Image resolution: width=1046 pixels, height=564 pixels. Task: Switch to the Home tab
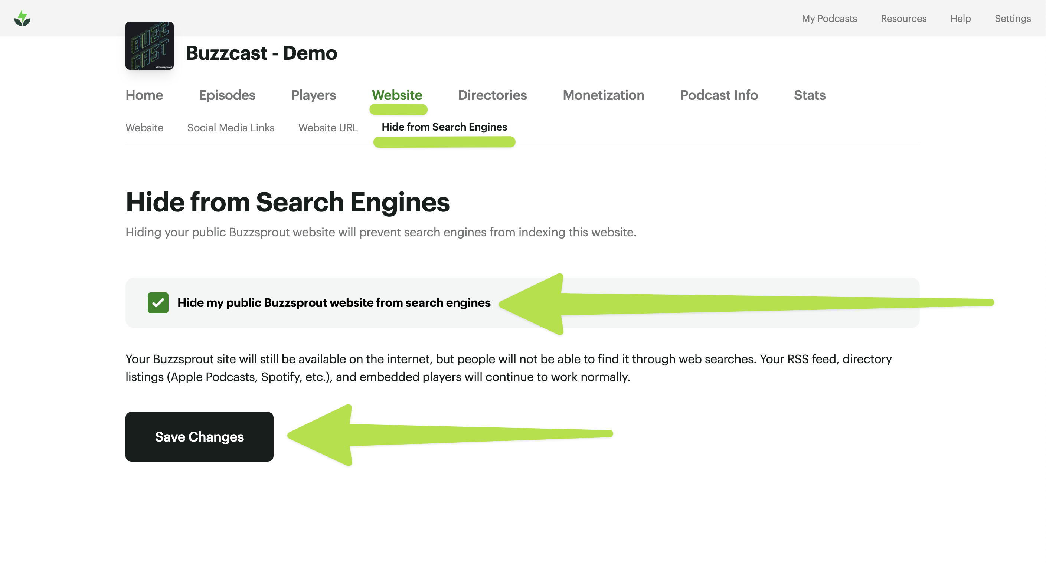pos(144,95)
